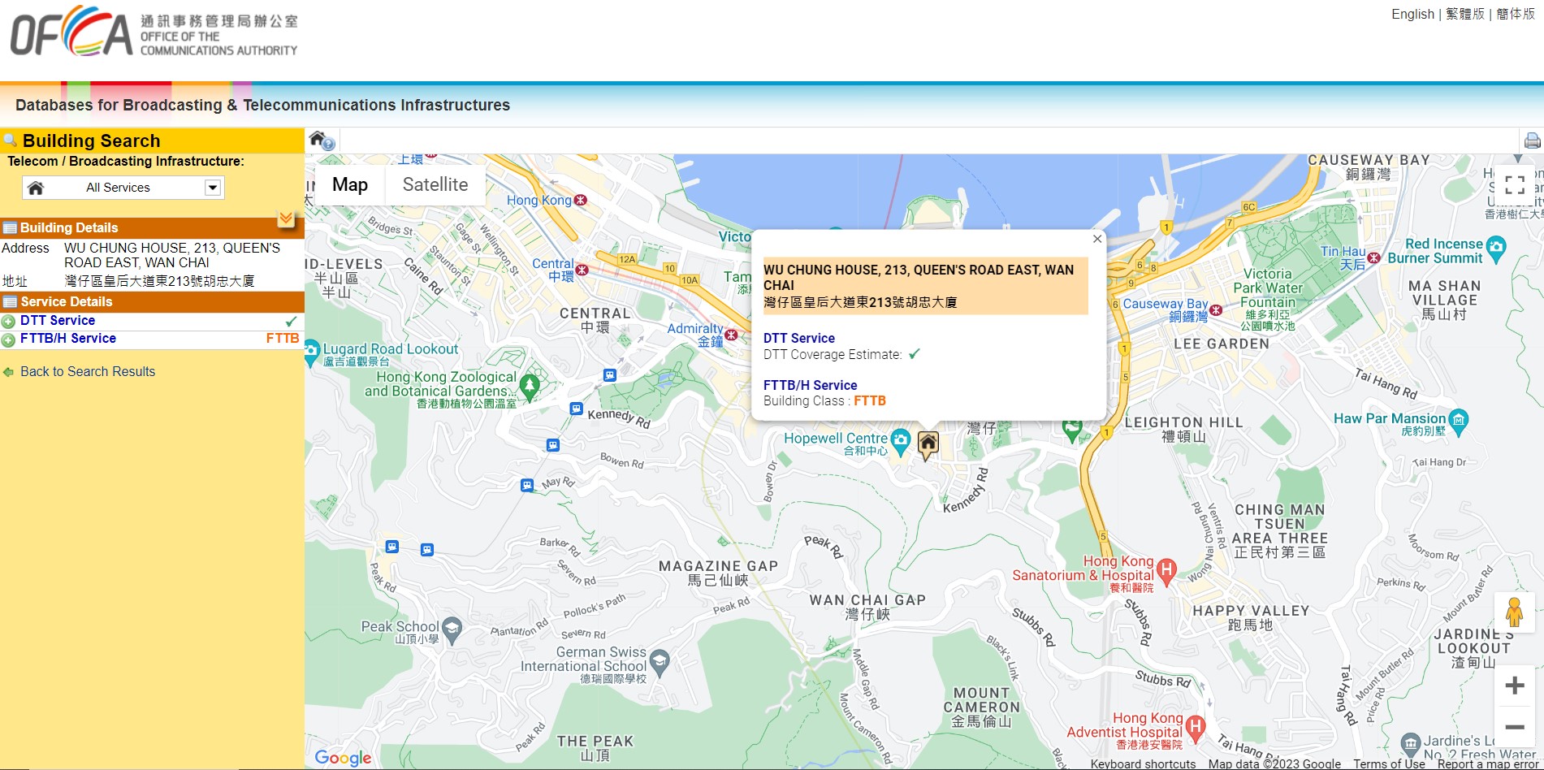Expand the FTTB/H Service row
The width and height of the screenshot is (1544, 770).
tap(8, 340)
